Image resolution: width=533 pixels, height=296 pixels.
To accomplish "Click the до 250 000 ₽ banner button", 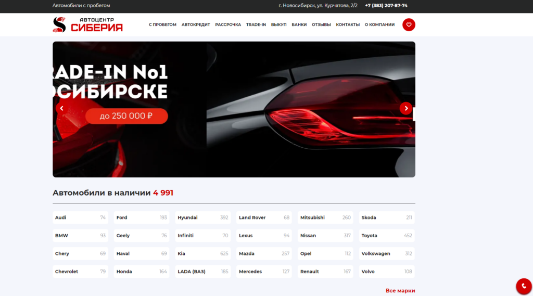I will (x=126, y=116).
